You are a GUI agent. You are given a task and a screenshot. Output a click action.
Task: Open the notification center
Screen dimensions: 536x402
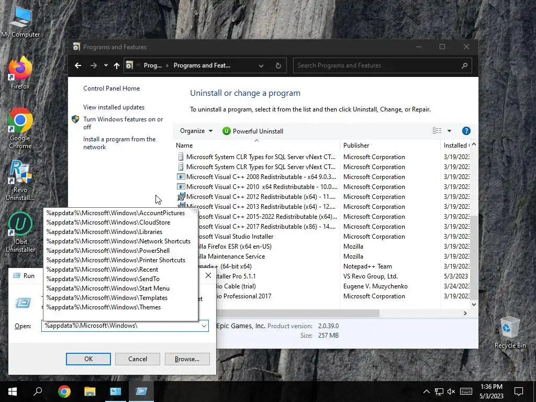click(x=519, y=392)
